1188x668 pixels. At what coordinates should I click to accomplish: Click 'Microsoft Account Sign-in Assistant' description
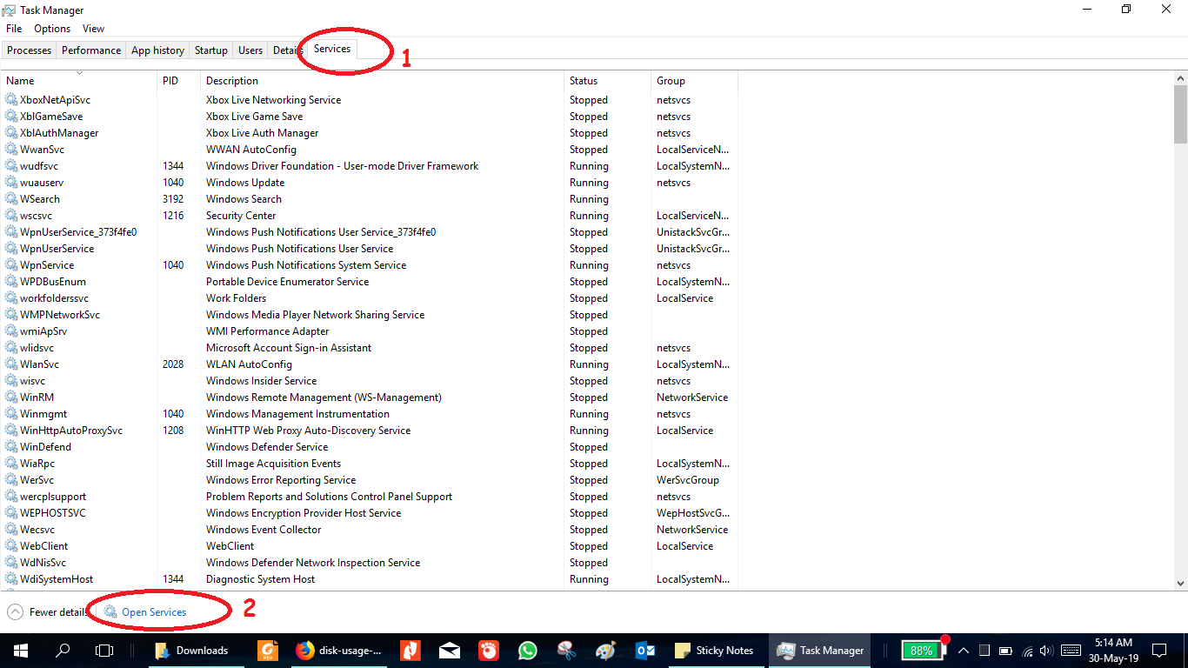point(289,348)
